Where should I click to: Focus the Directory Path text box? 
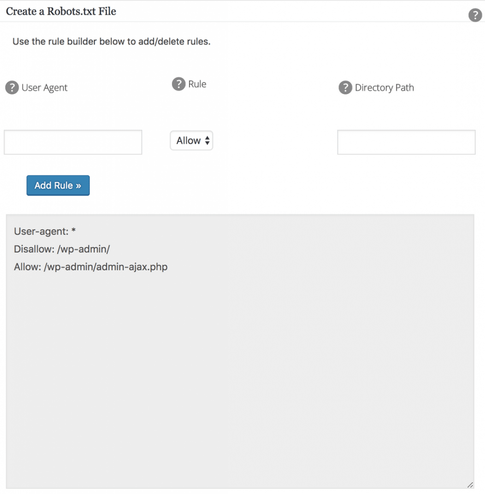coord(406,142)
